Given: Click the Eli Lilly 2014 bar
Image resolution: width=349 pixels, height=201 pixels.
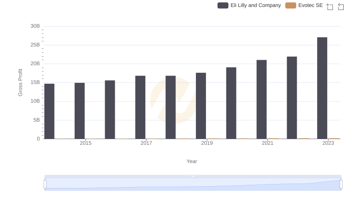Looking at the screenshot, I should pyautogui.click(x=49, y=111).
